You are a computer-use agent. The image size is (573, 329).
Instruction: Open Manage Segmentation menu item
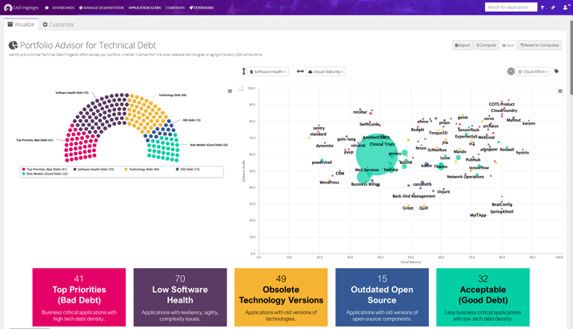(x=102, y=7)
